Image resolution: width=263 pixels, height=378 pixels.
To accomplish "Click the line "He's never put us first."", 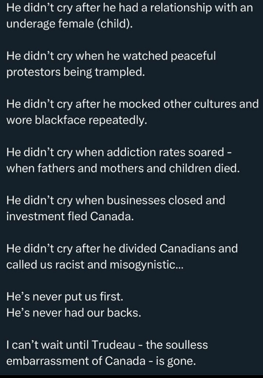I will point(64,297).
